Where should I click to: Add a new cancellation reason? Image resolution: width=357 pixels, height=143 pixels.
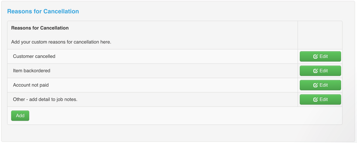(x=20, y=116)
